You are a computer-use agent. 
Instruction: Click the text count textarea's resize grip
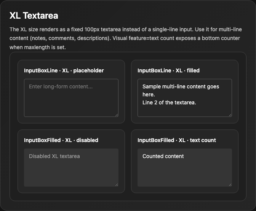pyautogui.click(x=230, y=185)
